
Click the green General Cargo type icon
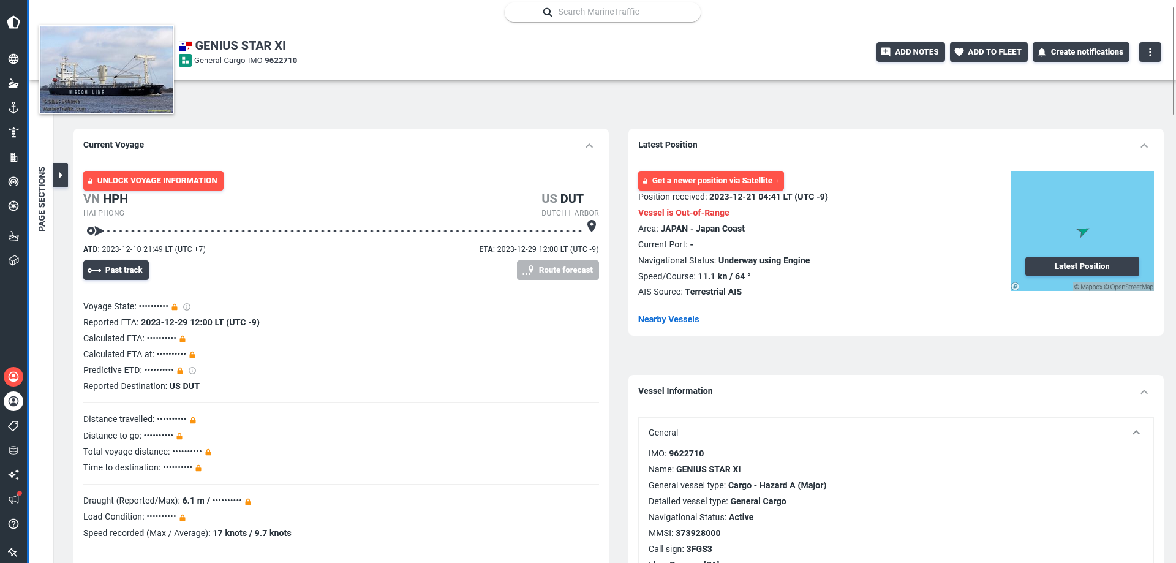185,61
